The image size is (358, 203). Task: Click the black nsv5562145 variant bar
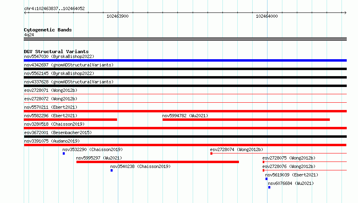tap(185, 77)
